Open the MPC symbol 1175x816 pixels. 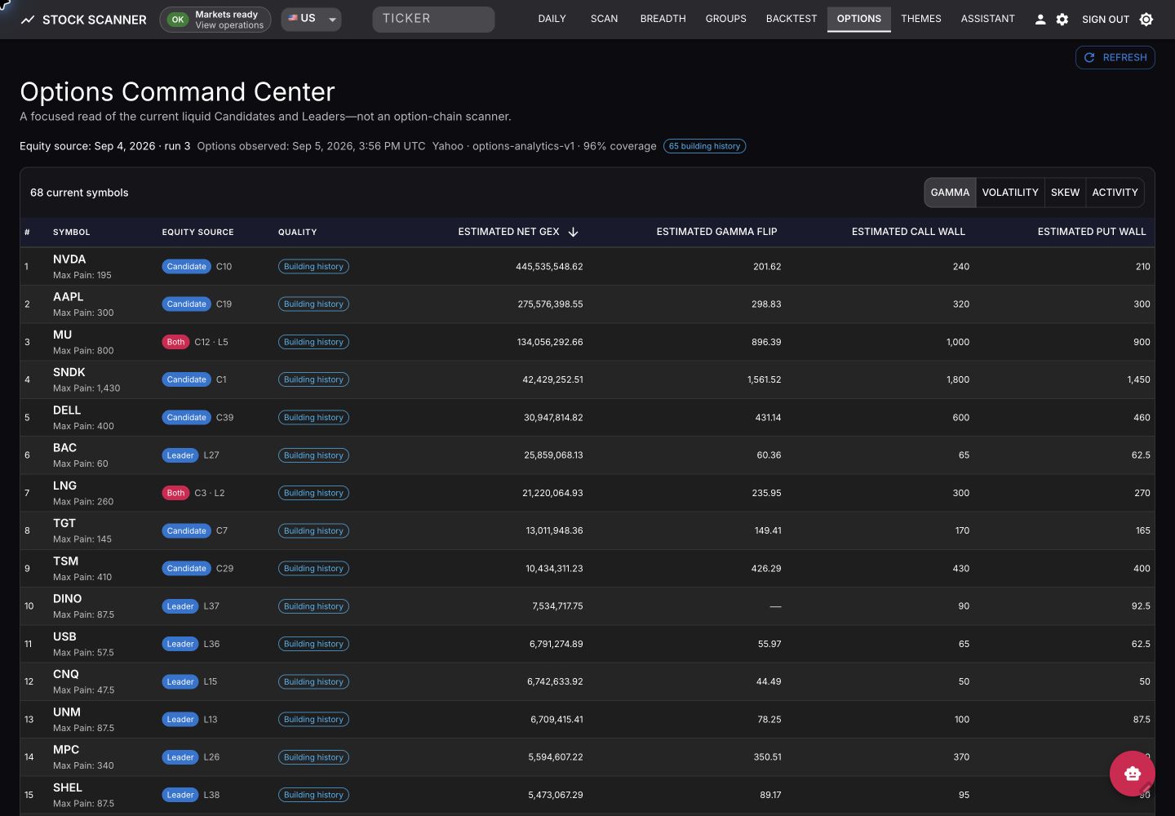[66, 750]
